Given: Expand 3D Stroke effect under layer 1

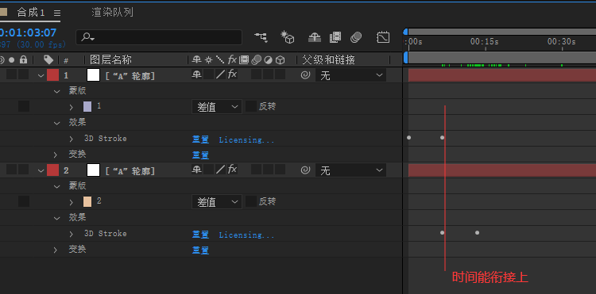Looking at the screenshot, I should (x=71, y=139).
